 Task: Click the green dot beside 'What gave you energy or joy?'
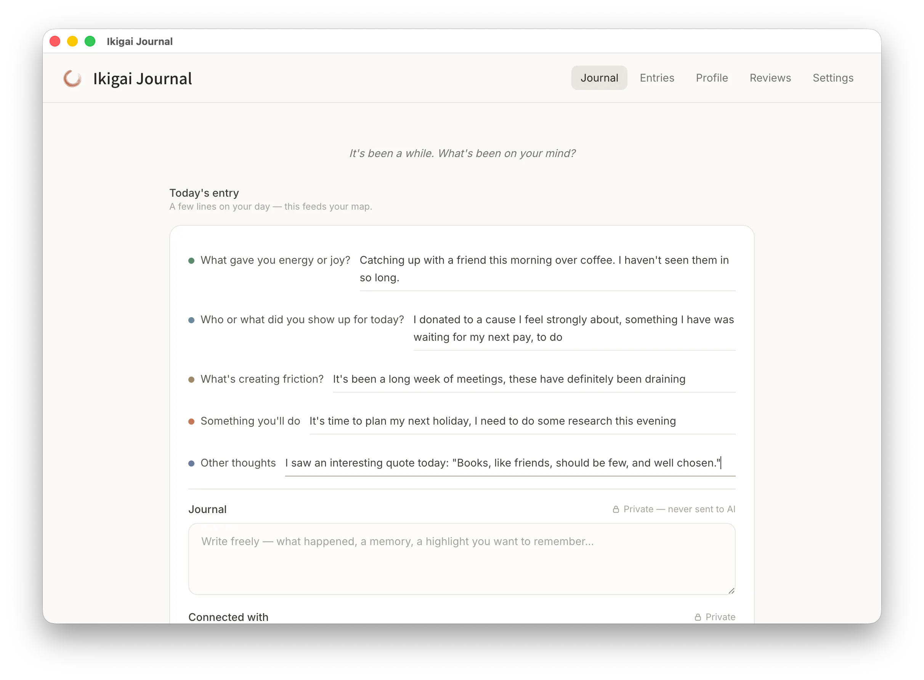tap(191, 261)
